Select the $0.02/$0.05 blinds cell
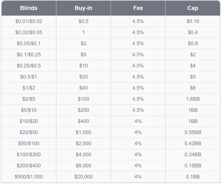The width and height of the screenshot is (221, 184). [x=29, y=32]
